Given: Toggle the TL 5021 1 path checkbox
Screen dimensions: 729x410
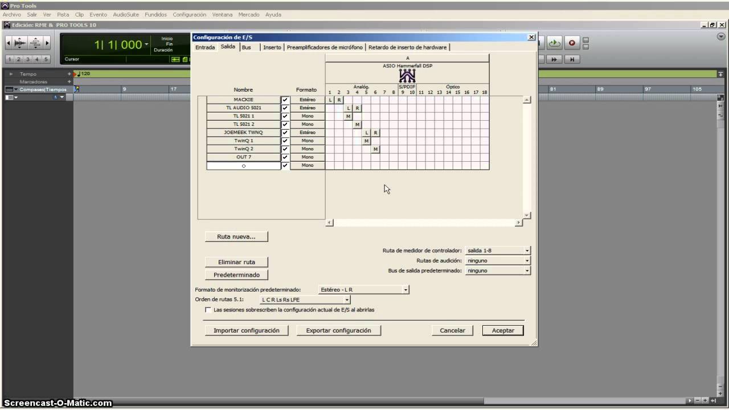Looking at the screenshot, I should point(285,116).
